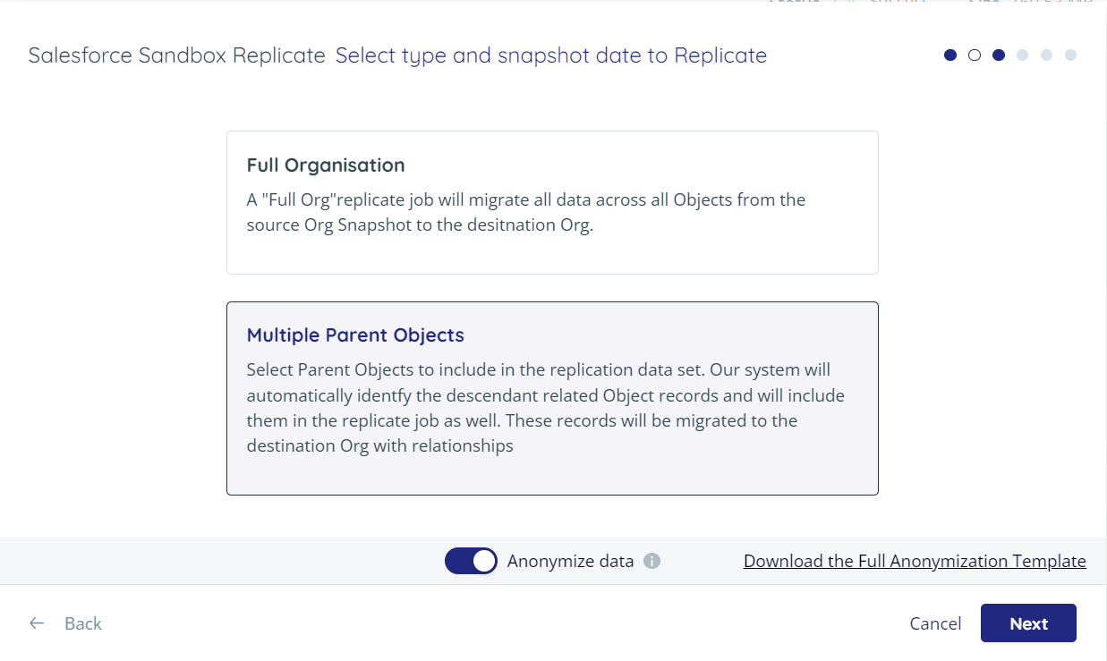Click Cancel to abort the replicate job
The width and height of the screenshot is (1107, 661).
[x=935, y=623]
